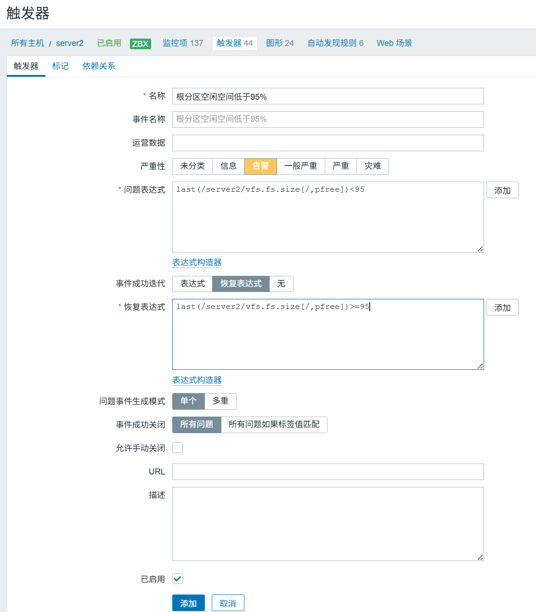Open the 所有主机 breadcrumb link
Image resolution: width=536 pixels, height=612 pixels.
28,43
